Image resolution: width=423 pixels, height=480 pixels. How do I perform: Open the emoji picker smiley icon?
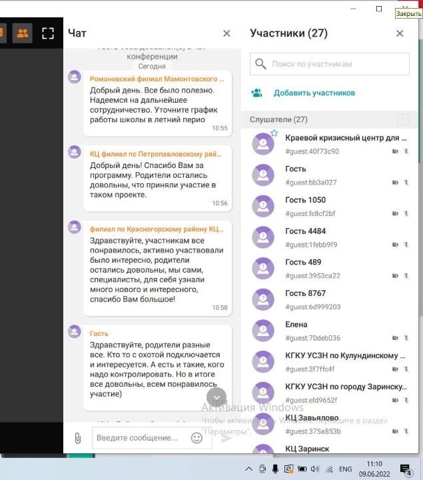197,438
